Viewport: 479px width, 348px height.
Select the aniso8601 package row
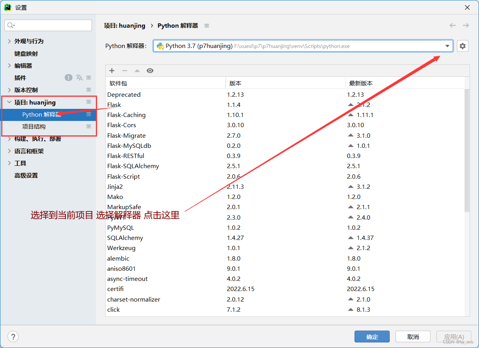[285, 268]
